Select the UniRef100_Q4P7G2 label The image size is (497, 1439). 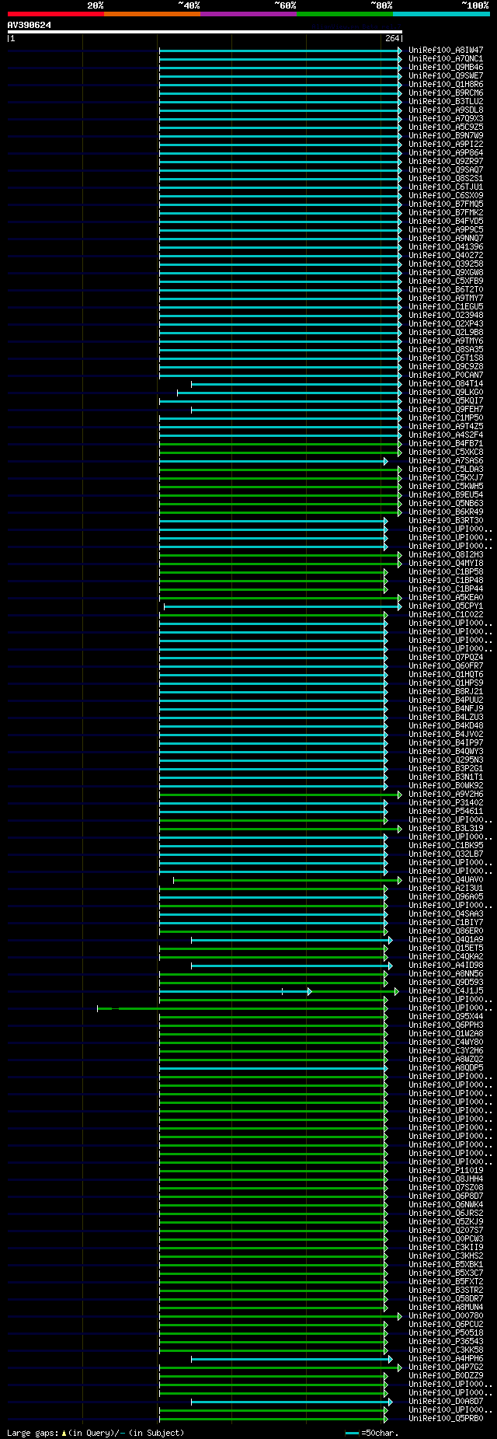pos(446,1367)
